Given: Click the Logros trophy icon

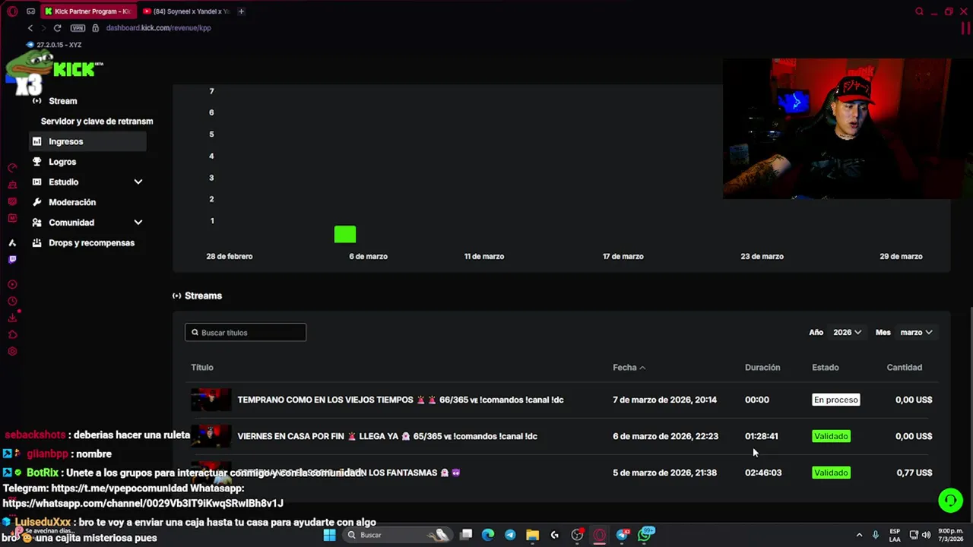Looking at the screenshot, I should [36, 162].
